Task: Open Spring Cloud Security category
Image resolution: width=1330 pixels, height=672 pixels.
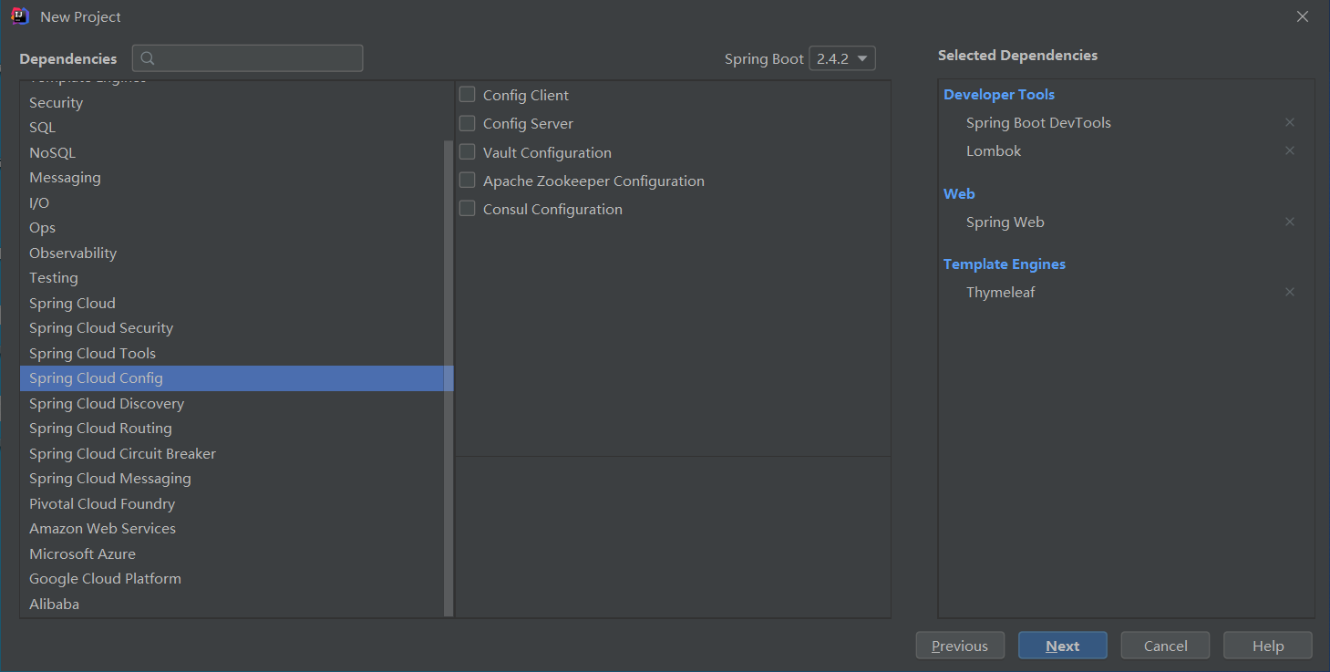Action: point(232,328)
